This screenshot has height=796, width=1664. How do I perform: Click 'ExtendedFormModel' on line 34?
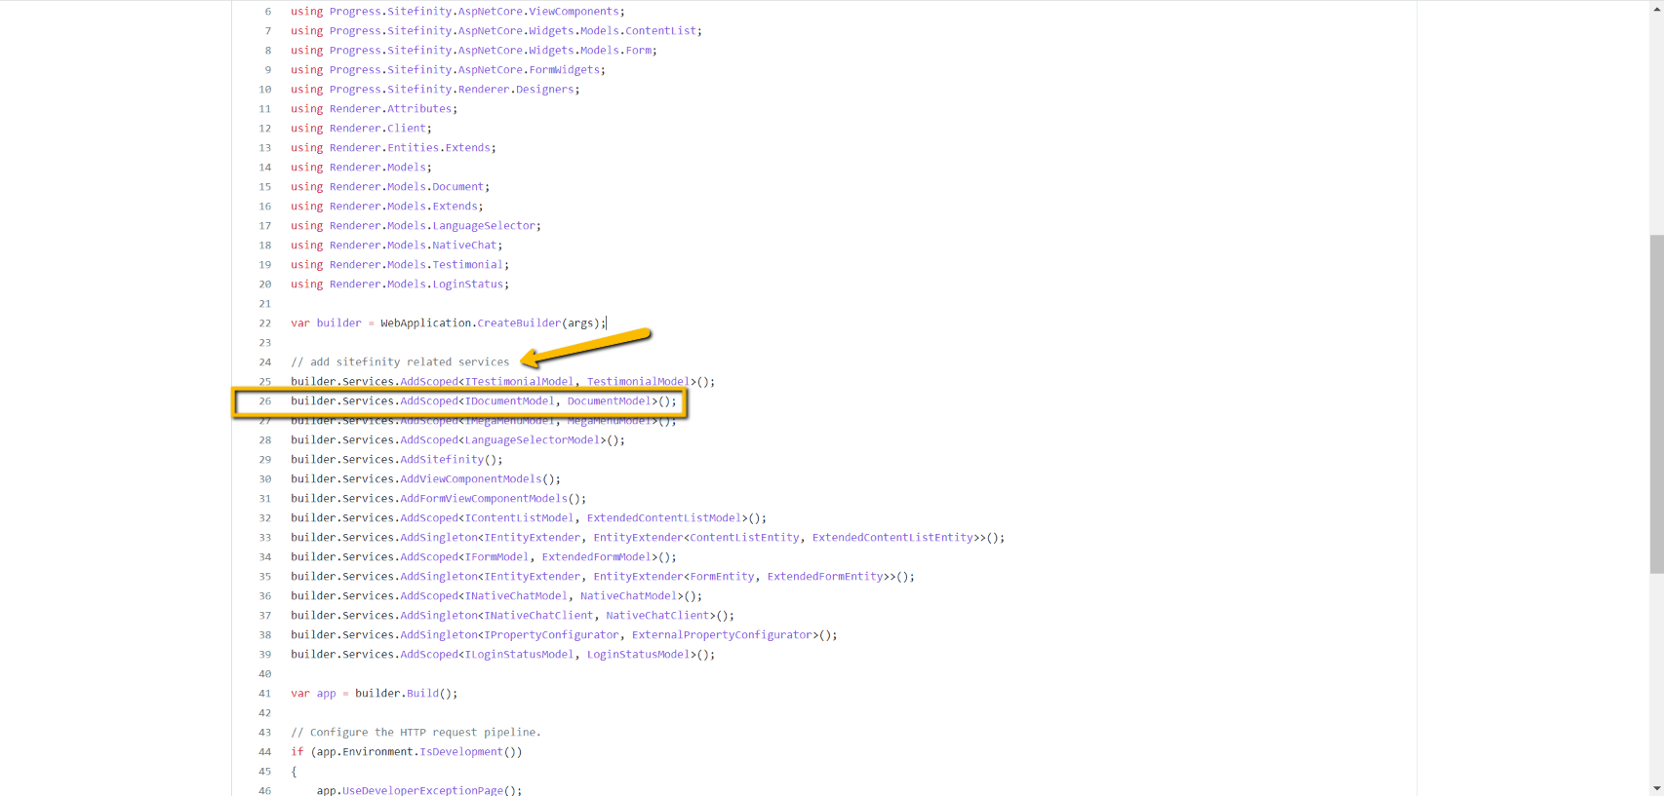pyautogui.click(x=596, y=557)
